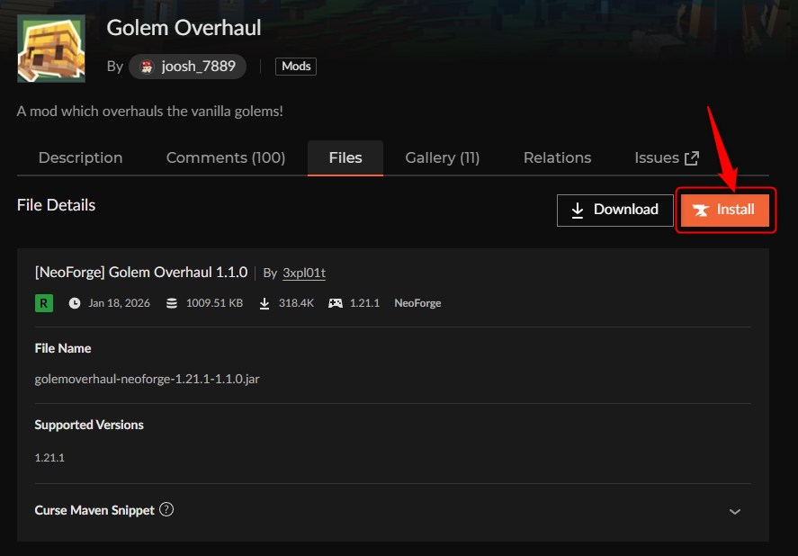This screenshot has height=556, width=798.
Task: Open the Mods category tag
Action: 296,67
